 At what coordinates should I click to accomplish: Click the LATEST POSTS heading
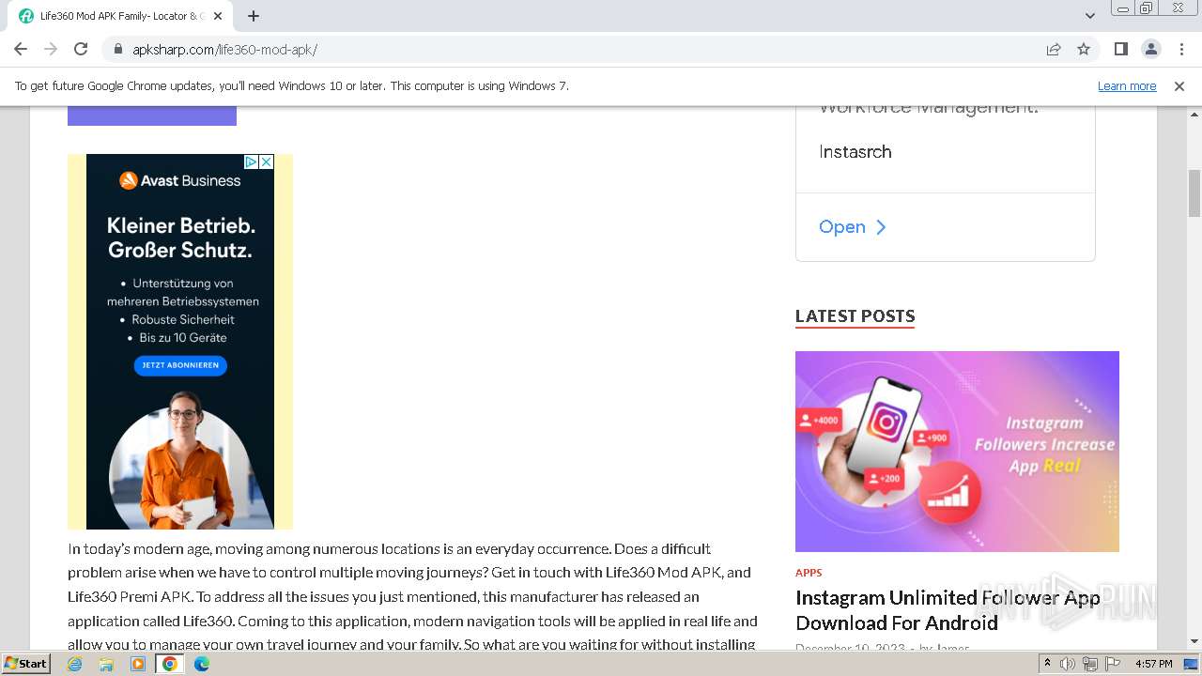pos(855,316)
